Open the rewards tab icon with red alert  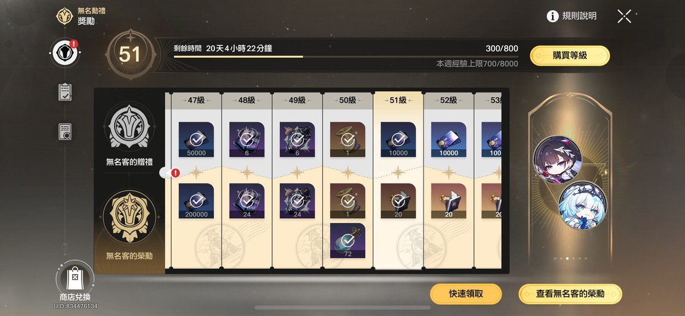click(x=65, y=52)
